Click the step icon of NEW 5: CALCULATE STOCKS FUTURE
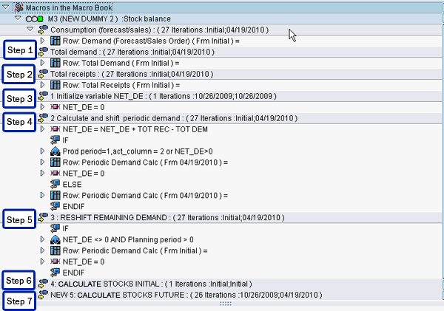Viewport: 444px width, 311px height. (x=43, y=294)
